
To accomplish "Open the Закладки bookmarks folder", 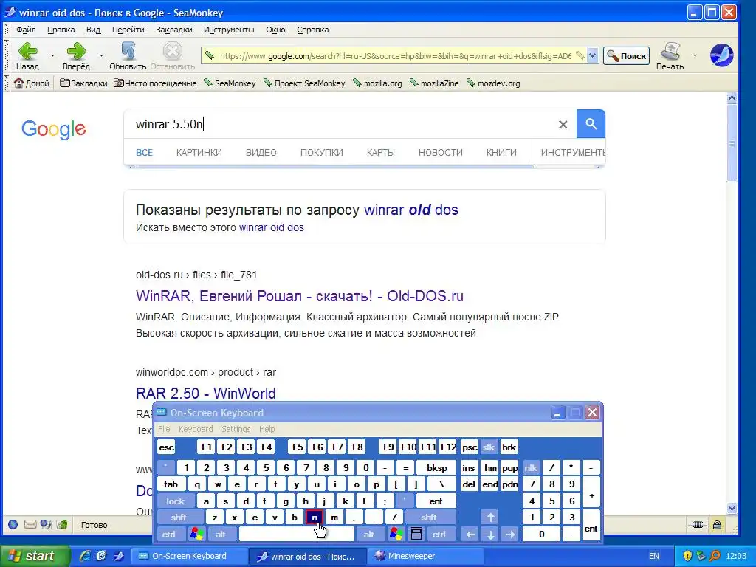I will (x=83, y=83).
